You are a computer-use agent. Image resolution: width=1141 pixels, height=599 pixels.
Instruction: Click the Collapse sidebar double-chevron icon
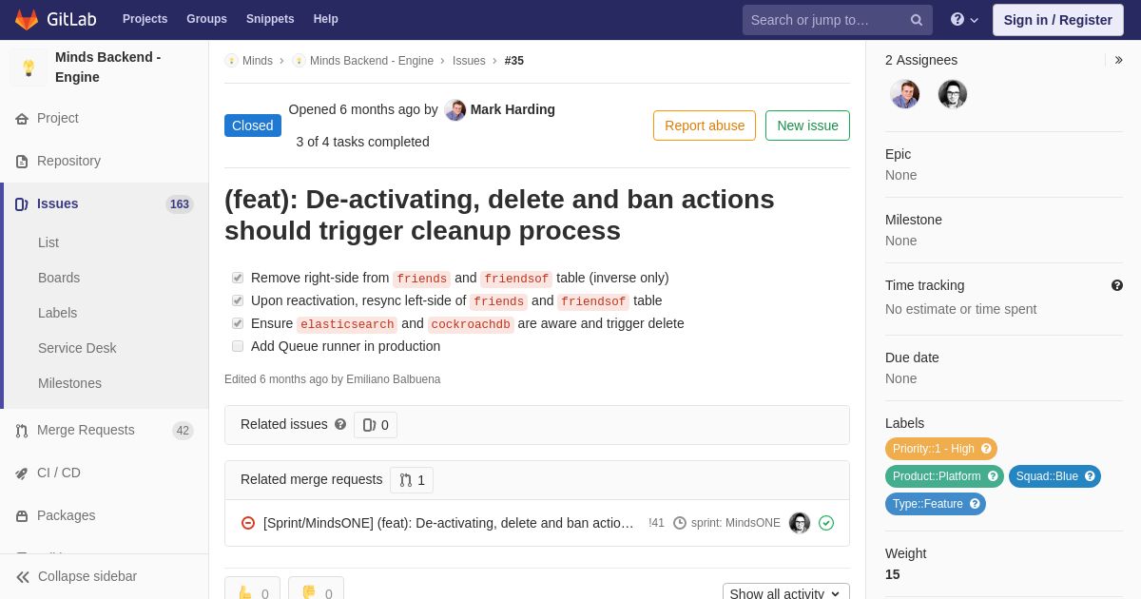click(x=23, y=577)
